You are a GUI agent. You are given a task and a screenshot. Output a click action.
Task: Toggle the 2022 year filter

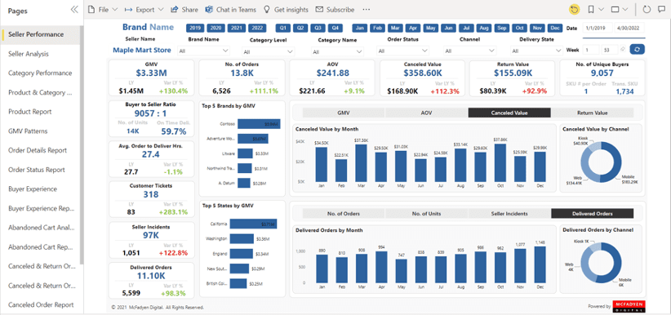(x=257, y=28)
